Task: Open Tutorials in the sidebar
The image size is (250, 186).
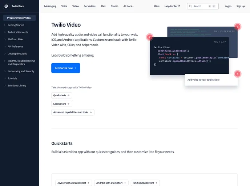Action: pyautogui.click(x=12, y=78)
